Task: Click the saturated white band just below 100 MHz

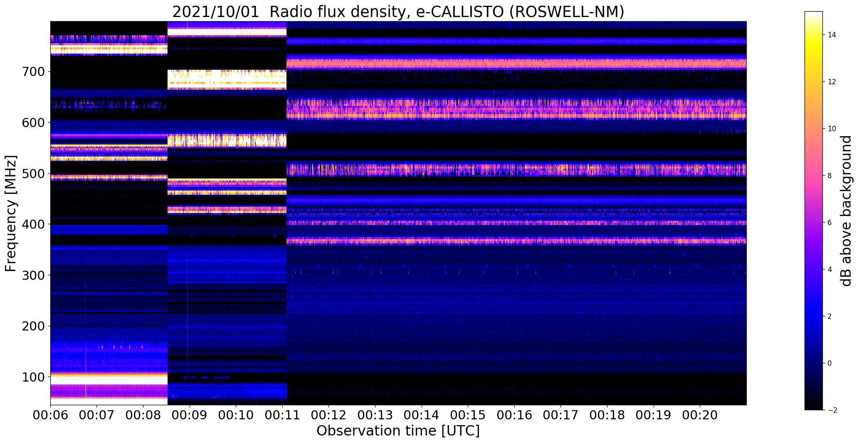Action: pos(109,380)
